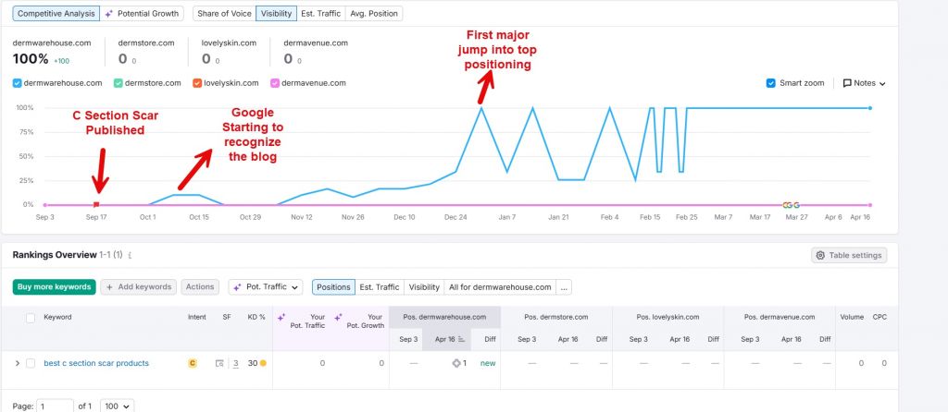The height and width of the screenshot is (412, 948).
Task: Click the Table settings button
Action: 849,255
